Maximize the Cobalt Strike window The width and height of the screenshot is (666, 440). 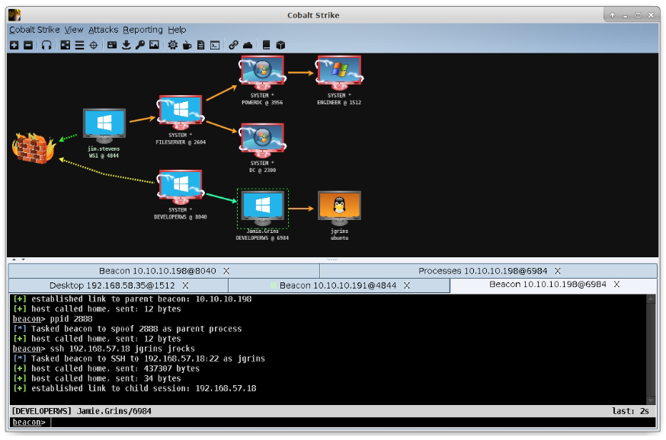click(x=638, y=15)
